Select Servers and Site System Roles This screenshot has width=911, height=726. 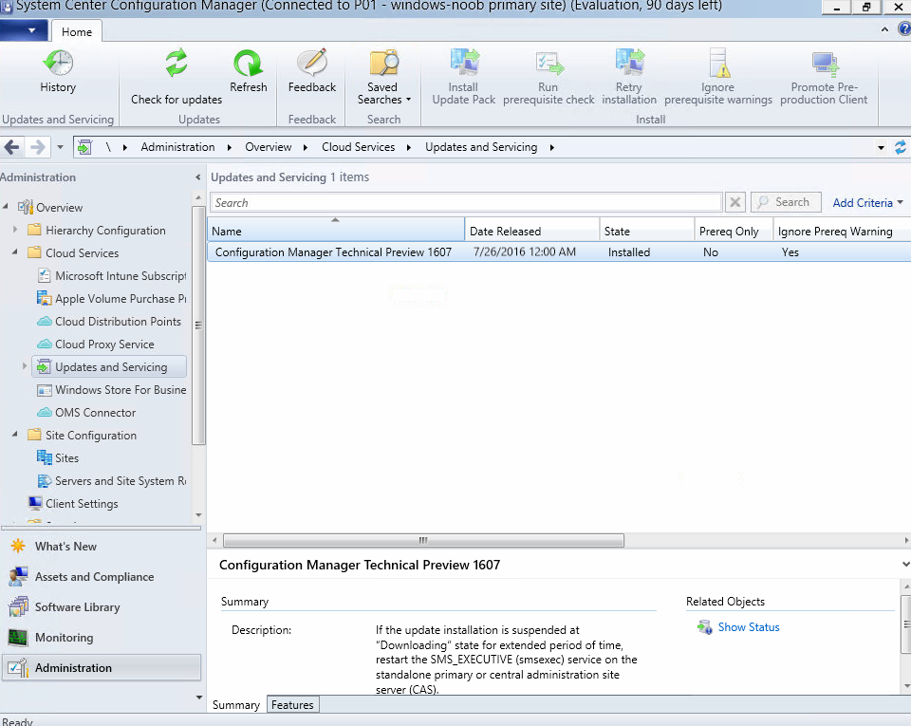[112, 481]
